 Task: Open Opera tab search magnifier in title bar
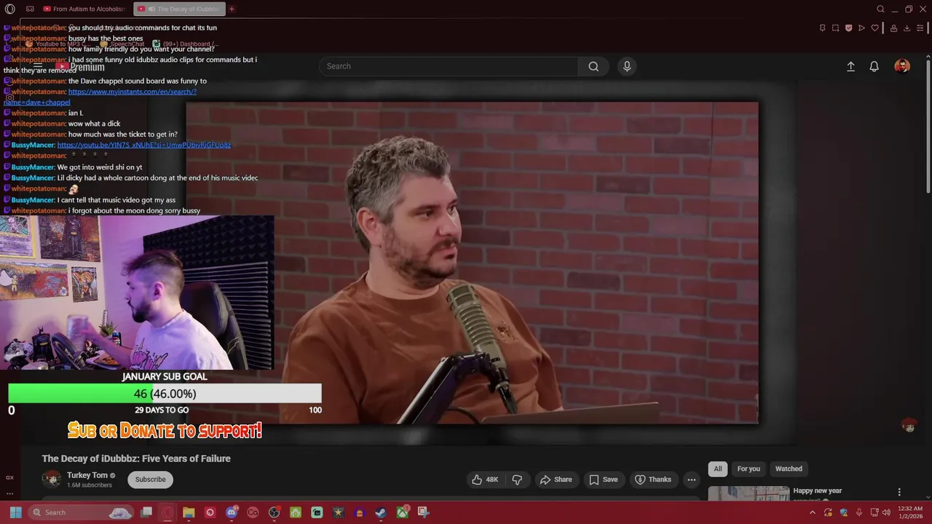click(x=880, y=9)
